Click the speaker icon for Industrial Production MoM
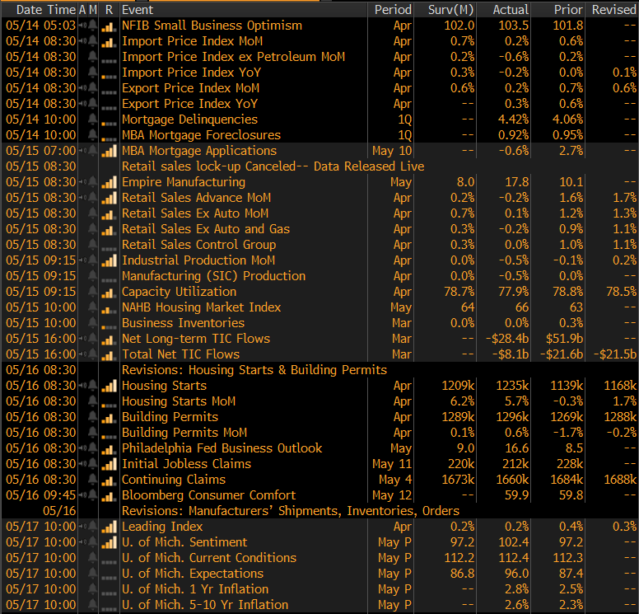The height and width of the screenshot is (614, 639). point(82,260)
